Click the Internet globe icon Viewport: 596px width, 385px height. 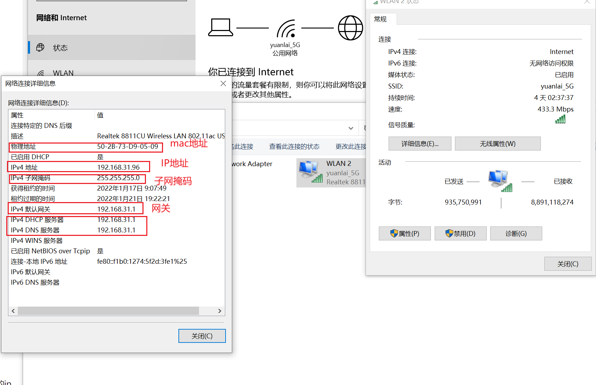[351, 28]
